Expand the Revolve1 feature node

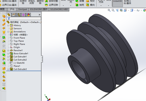coord(8,50)
